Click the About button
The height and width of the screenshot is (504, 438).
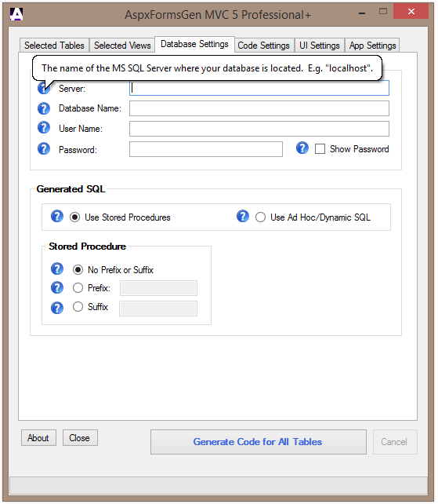pyautogui.click(x=38, y=438)
